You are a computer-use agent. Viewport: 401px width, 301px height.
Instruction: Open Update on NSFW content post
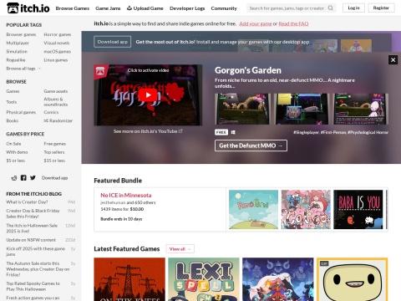point(31,240)
